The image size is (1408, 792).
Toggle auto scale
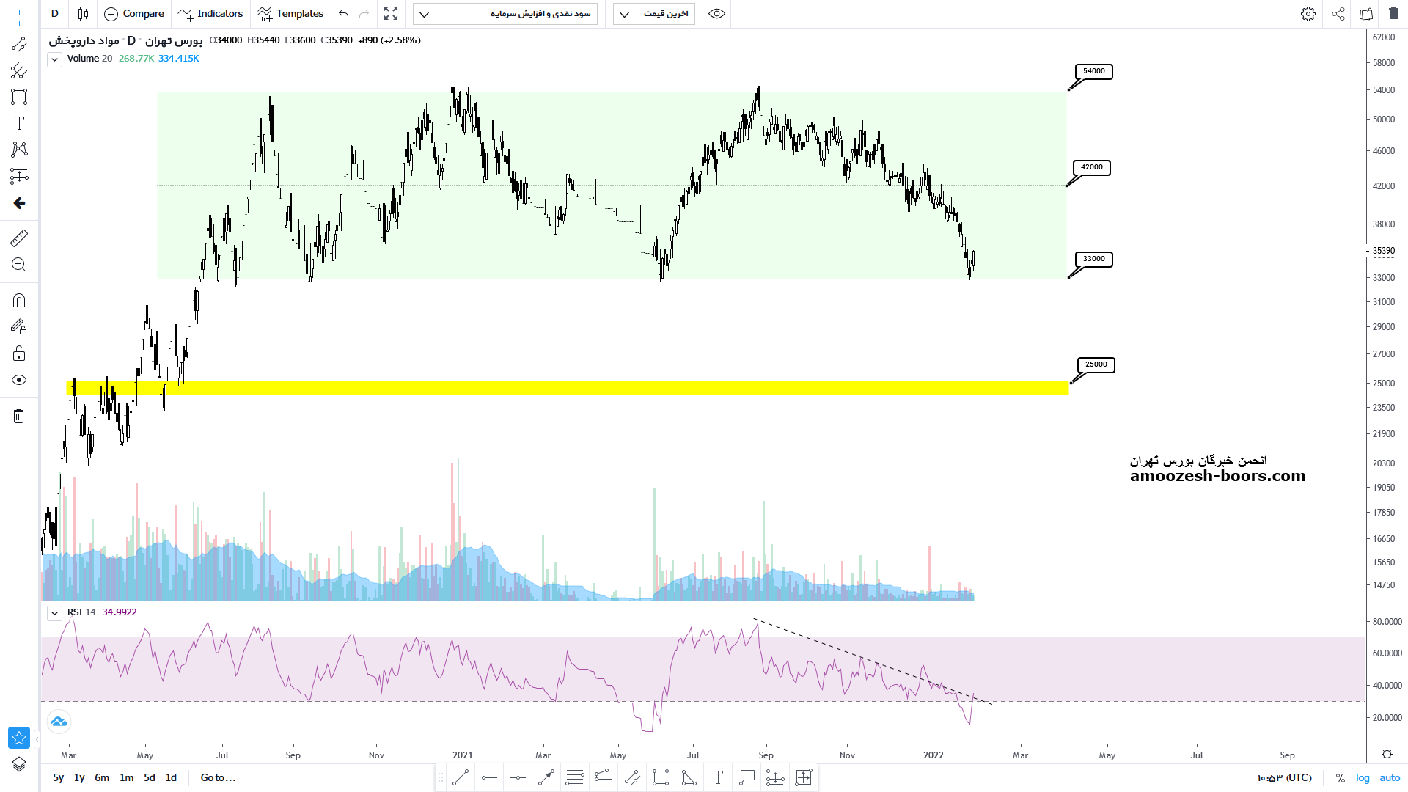click(x=1390, y=777)
